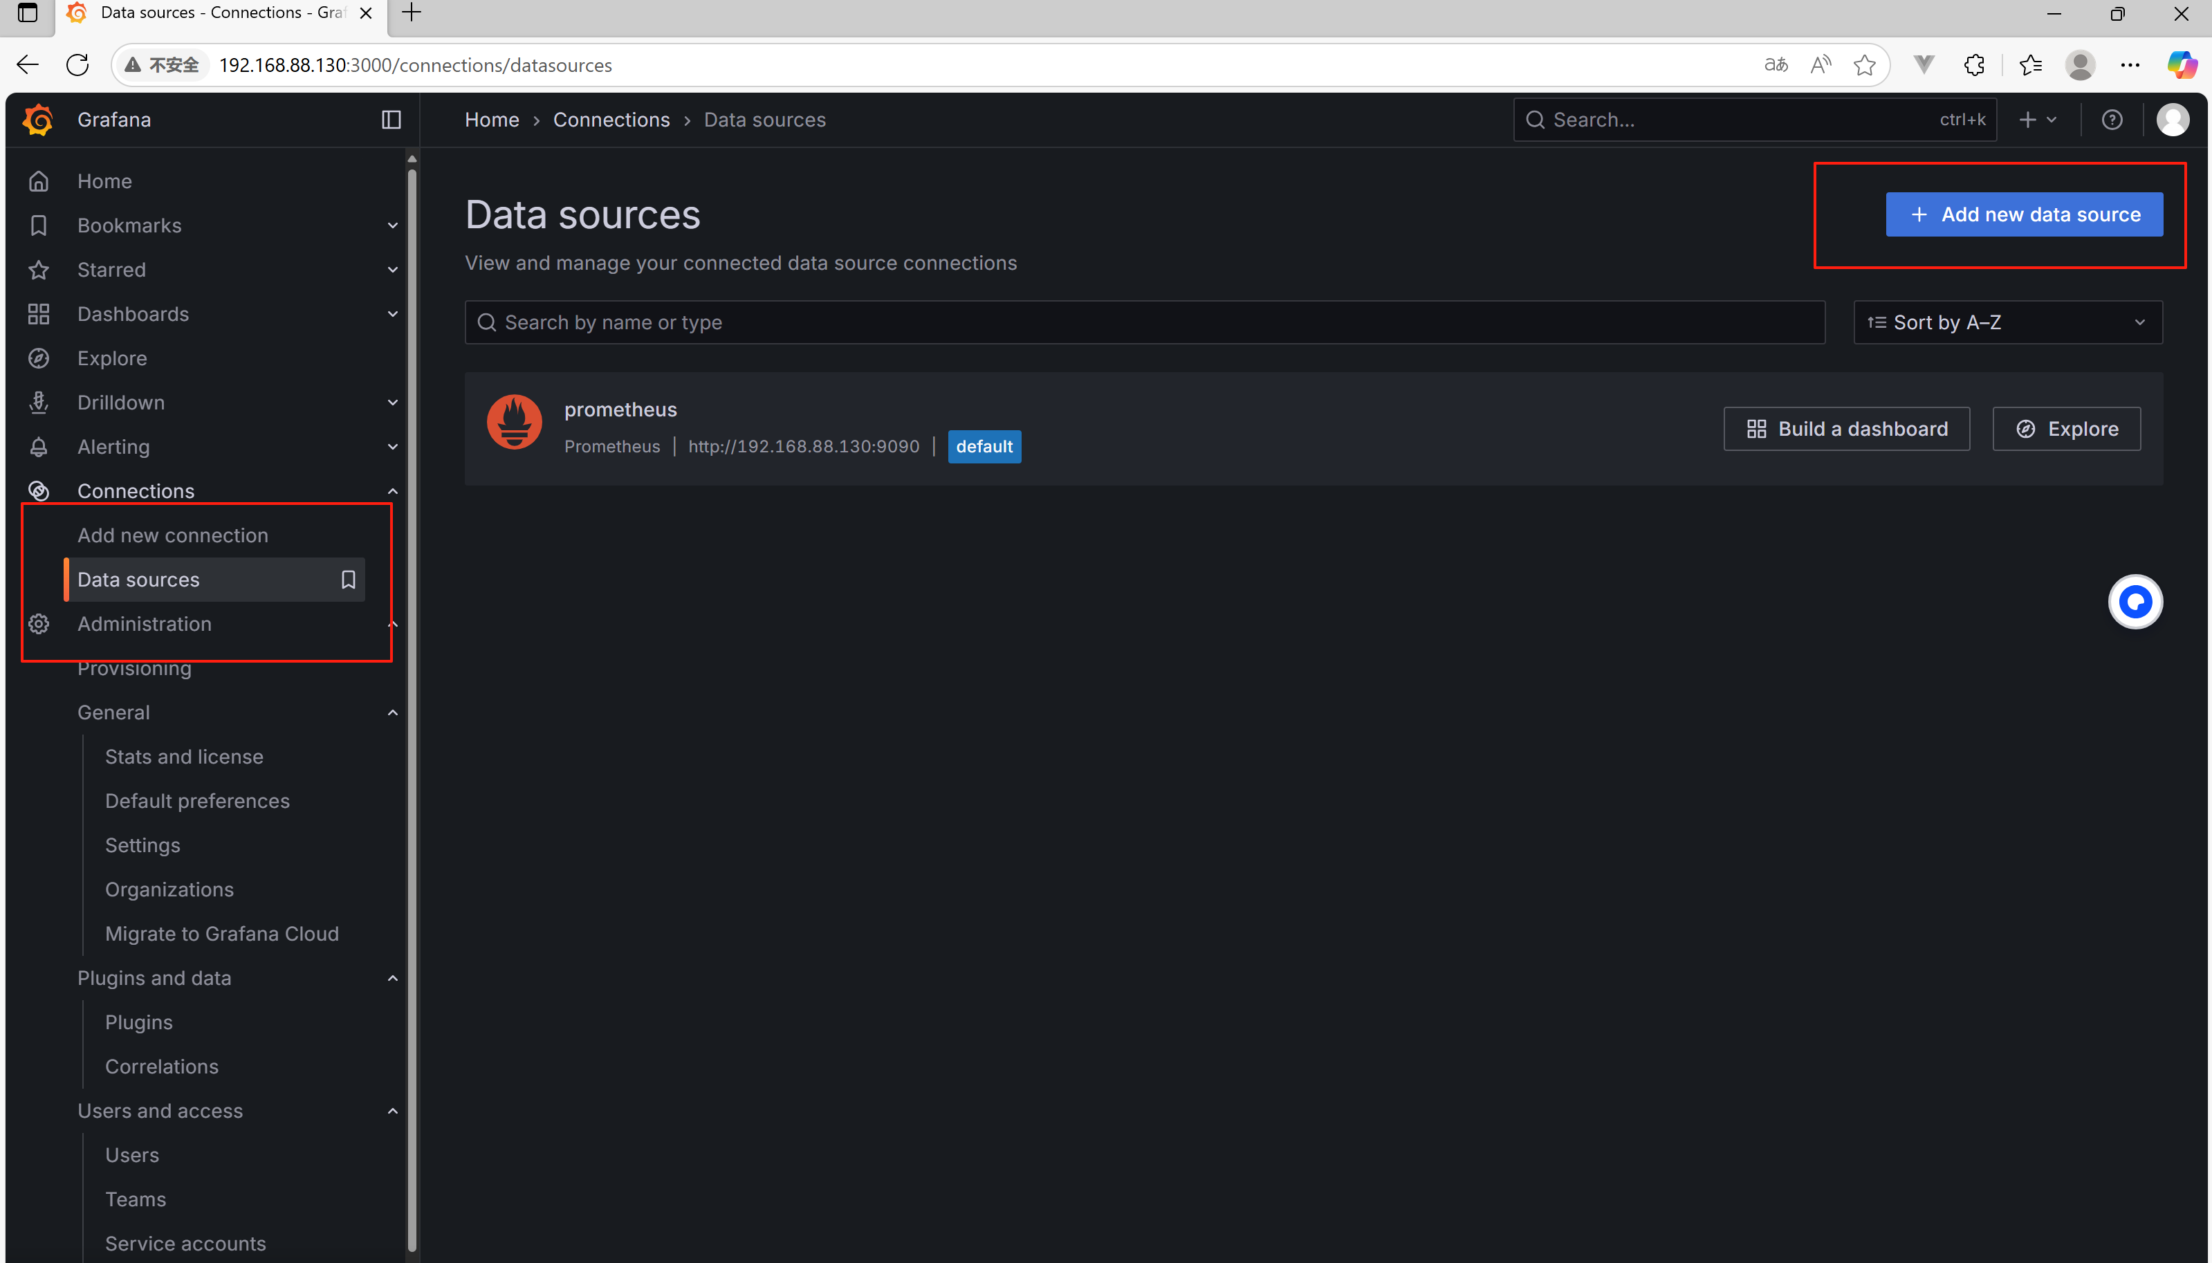
Task: Reload the page with refresh icon
Action: [x=77, y=65]
